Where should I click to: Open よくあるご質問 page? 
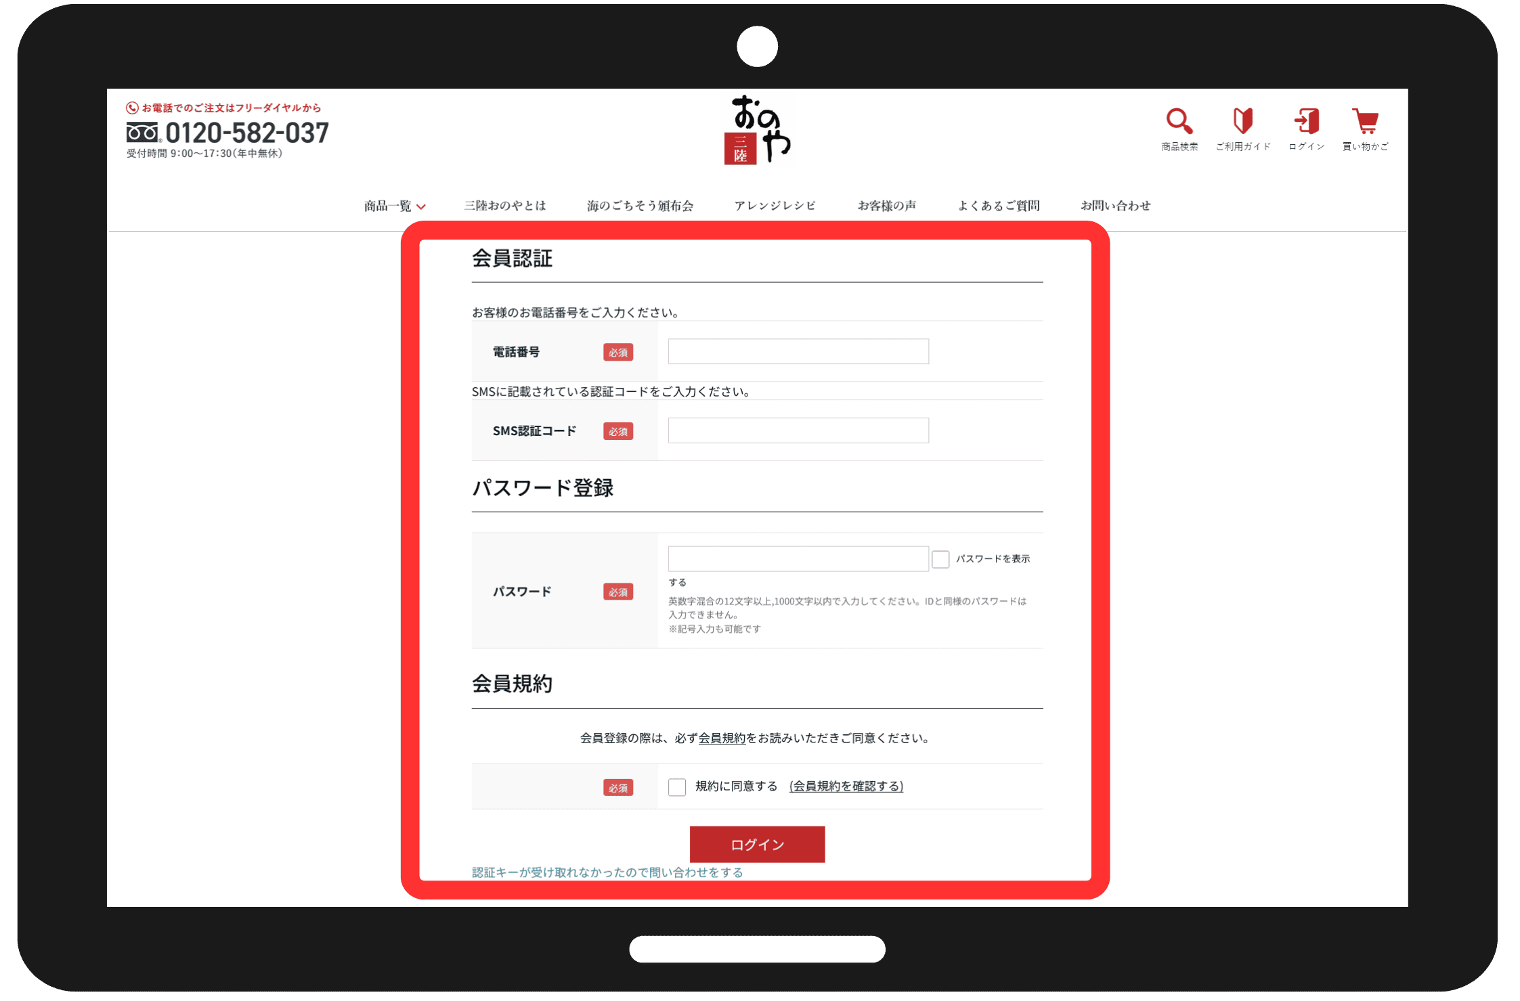tap(999, 206)
